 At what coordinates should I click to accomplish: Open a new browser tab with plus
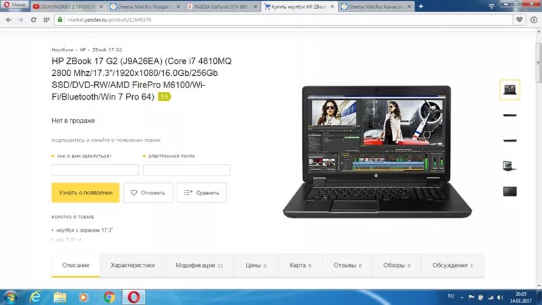point(421,7)
